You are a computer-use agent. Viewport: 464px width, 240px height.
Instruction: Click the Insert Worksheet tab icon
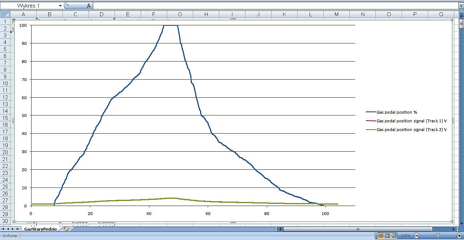coord(66,229)
